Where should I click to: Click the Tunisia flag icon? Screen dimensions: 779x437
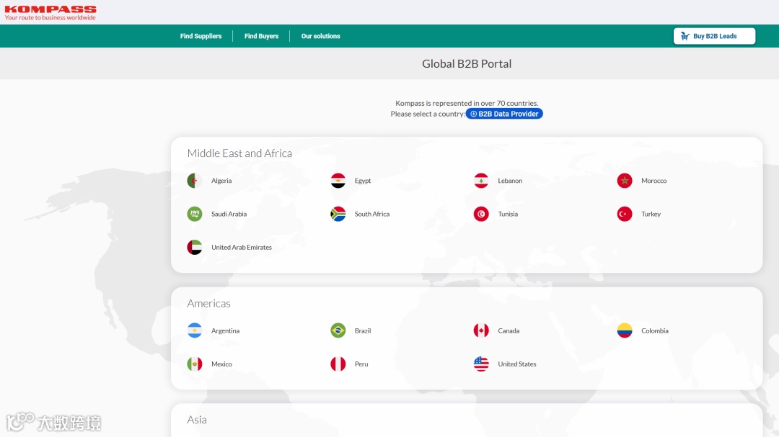pos(481,214)
